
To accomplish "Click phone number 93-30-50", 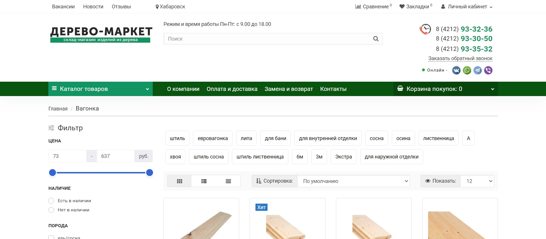I will point(476,39).
